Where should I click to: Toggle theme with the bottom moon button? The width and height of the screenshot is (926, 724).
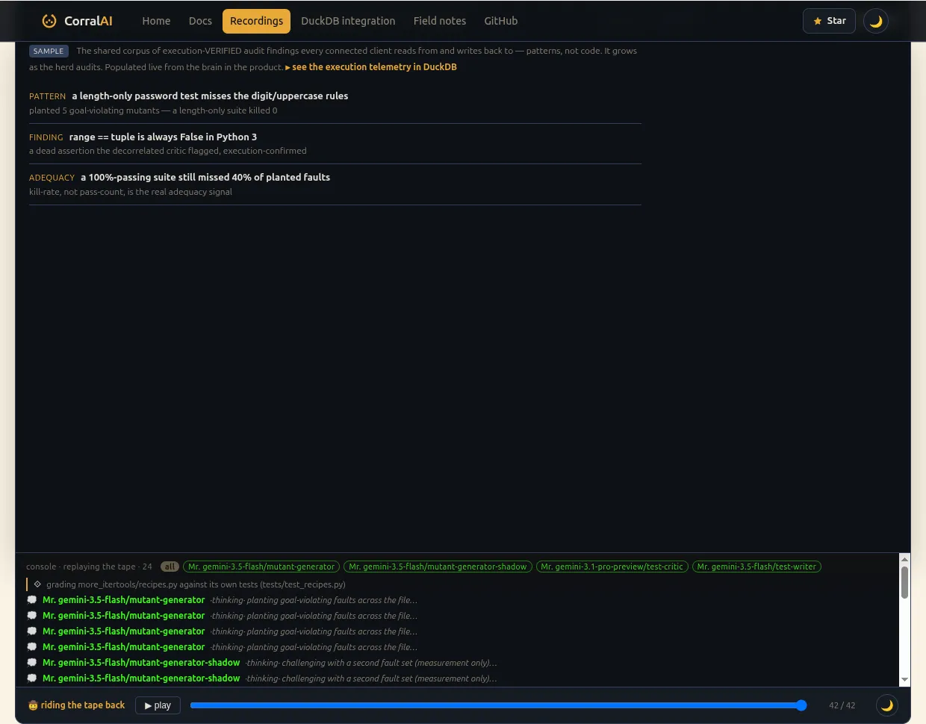(887, 705)
